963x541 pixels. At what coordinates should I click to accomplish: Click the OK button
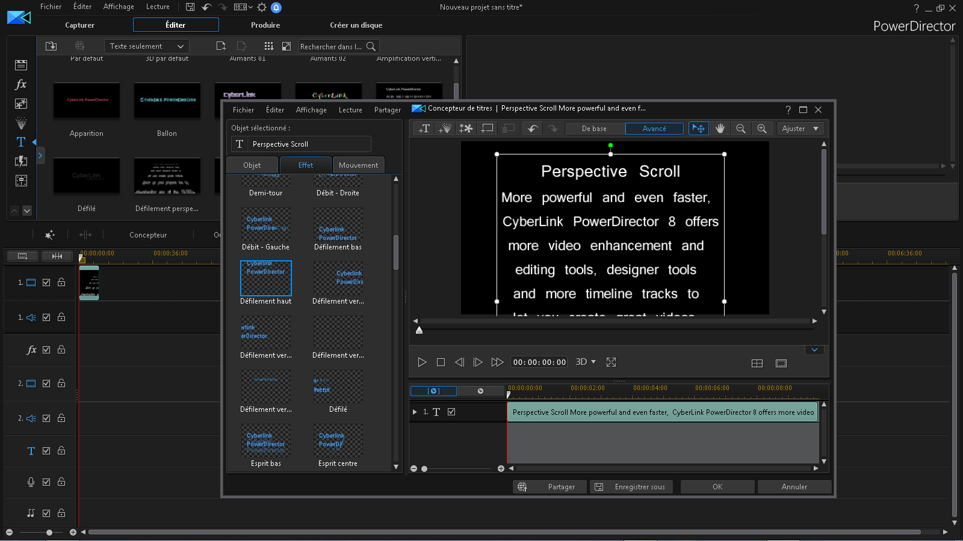[x=717, y=487]
